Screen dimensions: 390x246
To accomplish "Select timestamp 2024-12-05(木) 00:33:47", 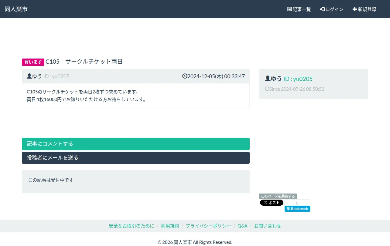I will click(216, 76).
